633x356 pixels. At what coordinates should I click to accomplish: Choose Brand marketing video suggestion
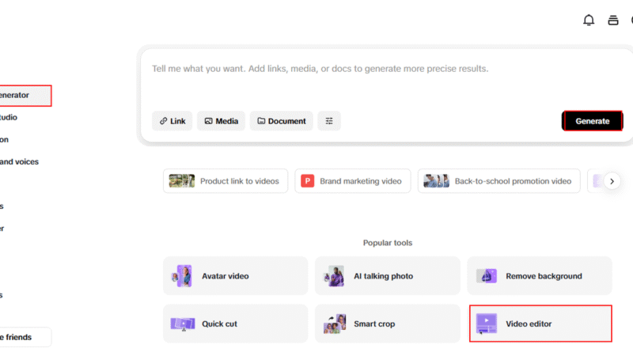tap(353, 181)
